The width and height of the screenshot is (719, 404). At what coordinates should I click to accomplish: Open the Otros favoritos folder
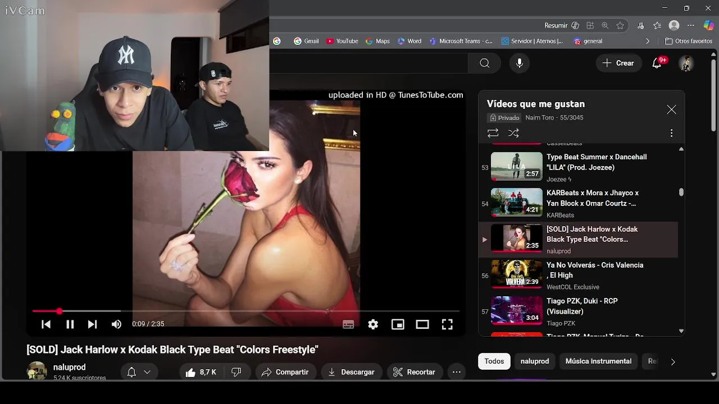(x=689, y=41)
